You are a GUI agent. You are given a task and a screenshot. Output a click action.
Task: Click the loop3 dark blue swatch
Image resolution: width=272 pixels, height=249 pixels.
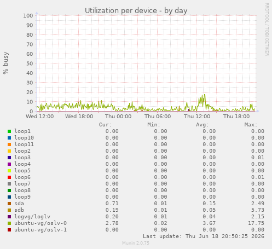click(9, 158)
